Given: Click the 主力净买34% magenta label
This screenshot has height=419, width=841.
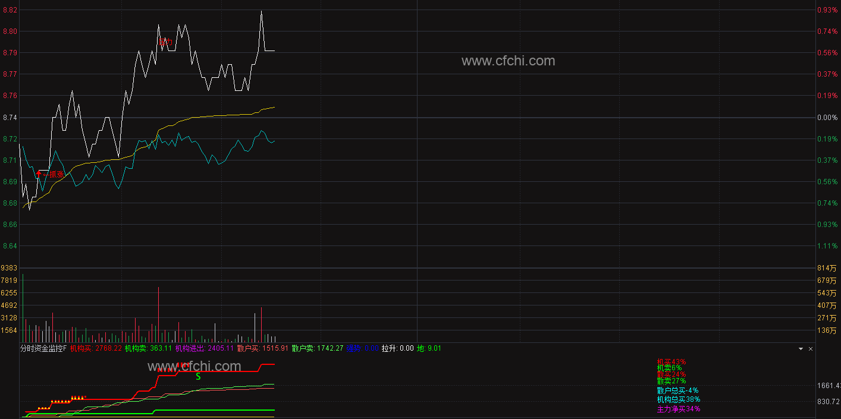Looking at the screenshot, I should point(679,409).
